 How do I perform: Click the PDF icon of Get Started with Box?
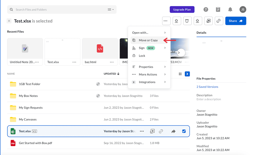click(13, 143)
